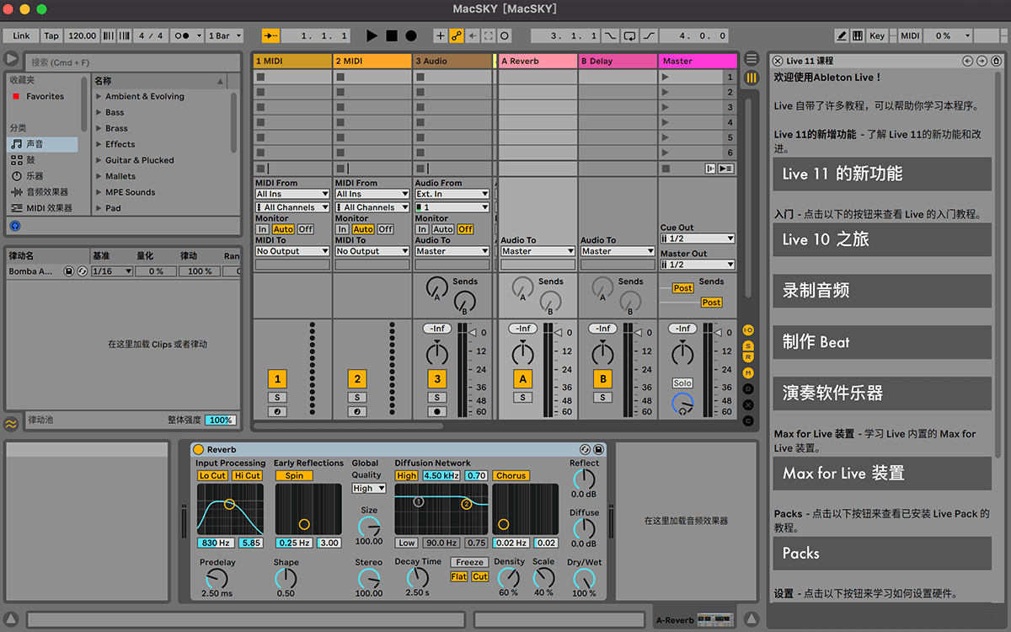
Task: Start playback with the Play button
Action: point(372,36)
